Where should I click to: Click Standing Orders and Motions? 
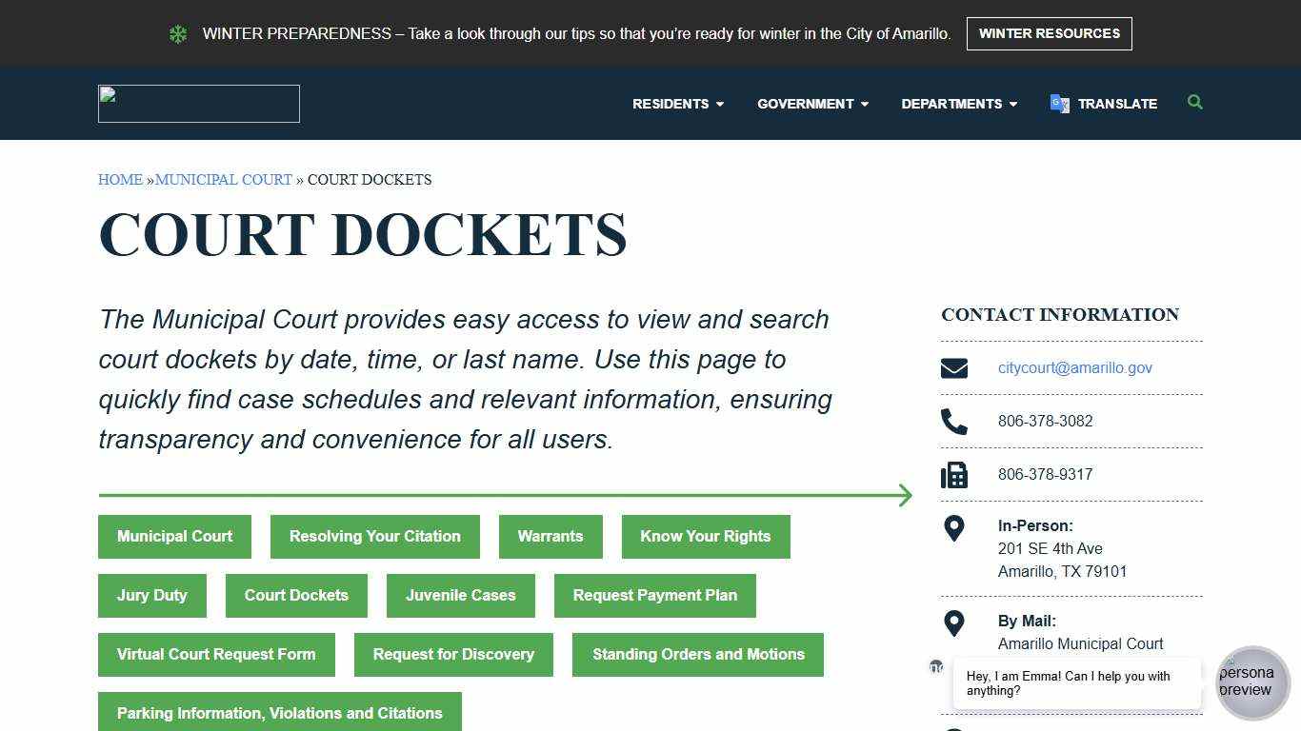click(698, 654)
